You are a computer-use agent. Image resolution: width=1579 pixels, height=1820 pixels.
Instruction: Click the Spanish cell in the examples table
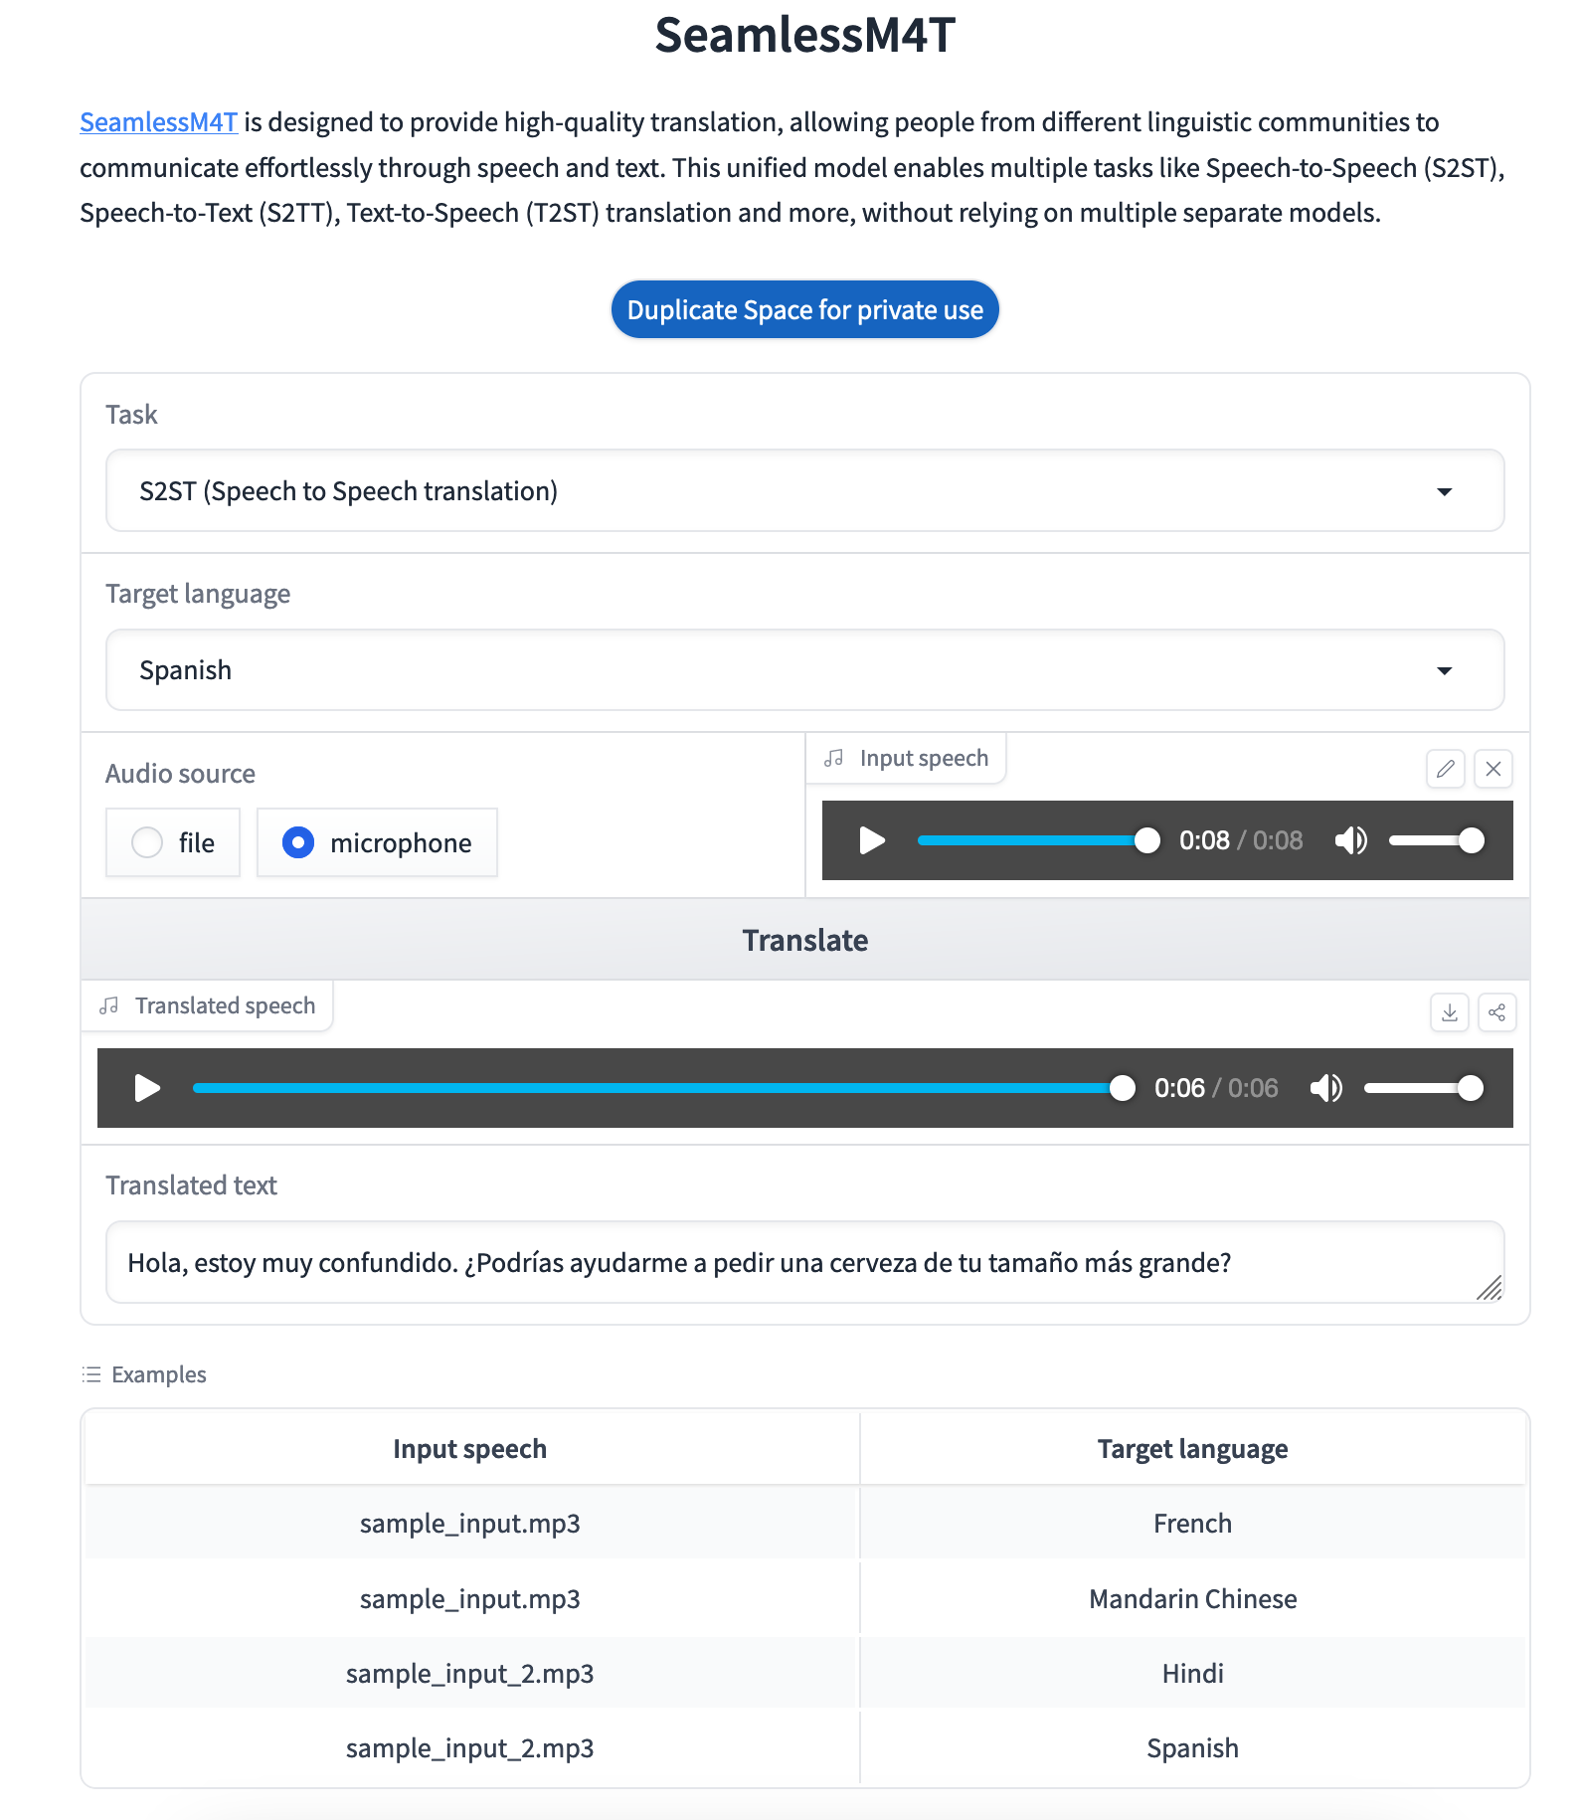pos(1192,1747)
